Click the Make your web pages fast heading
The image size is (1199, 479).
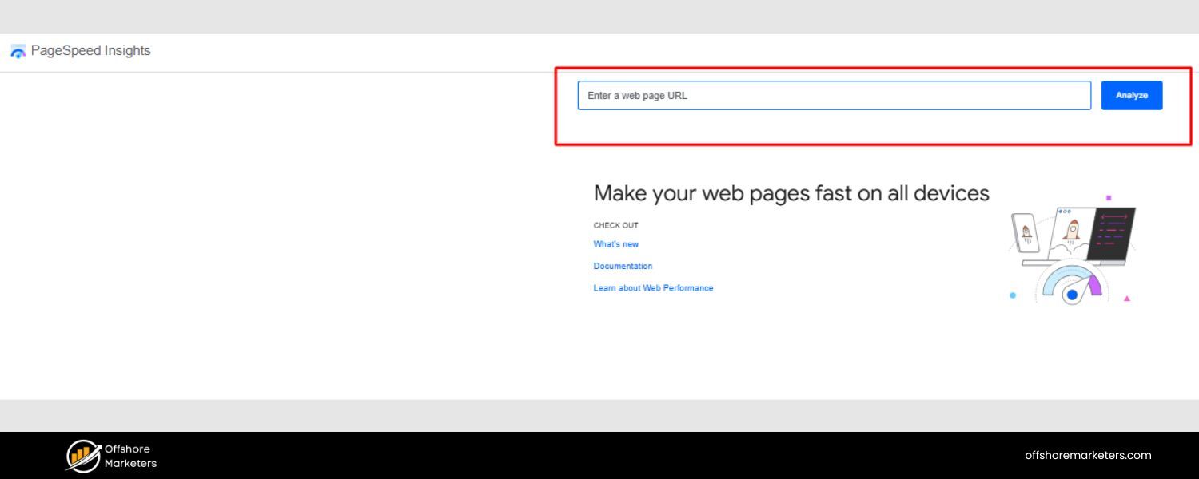(x=791, y=193)
